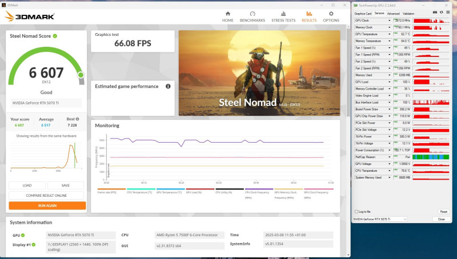The width and height of the screenshot is (457, 259).
Task: Open the Benchmarks section in 3DMark
Action: point(252,17)
